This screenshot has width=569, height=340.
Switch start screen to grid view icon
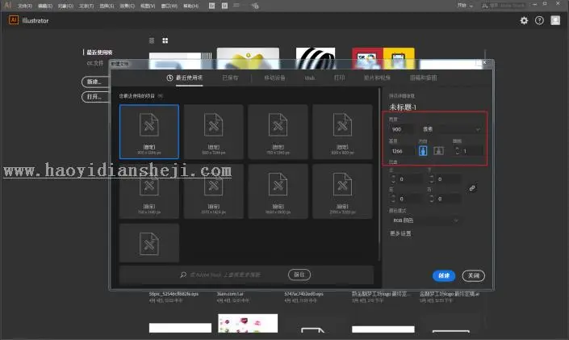click(x=165, y=40)
